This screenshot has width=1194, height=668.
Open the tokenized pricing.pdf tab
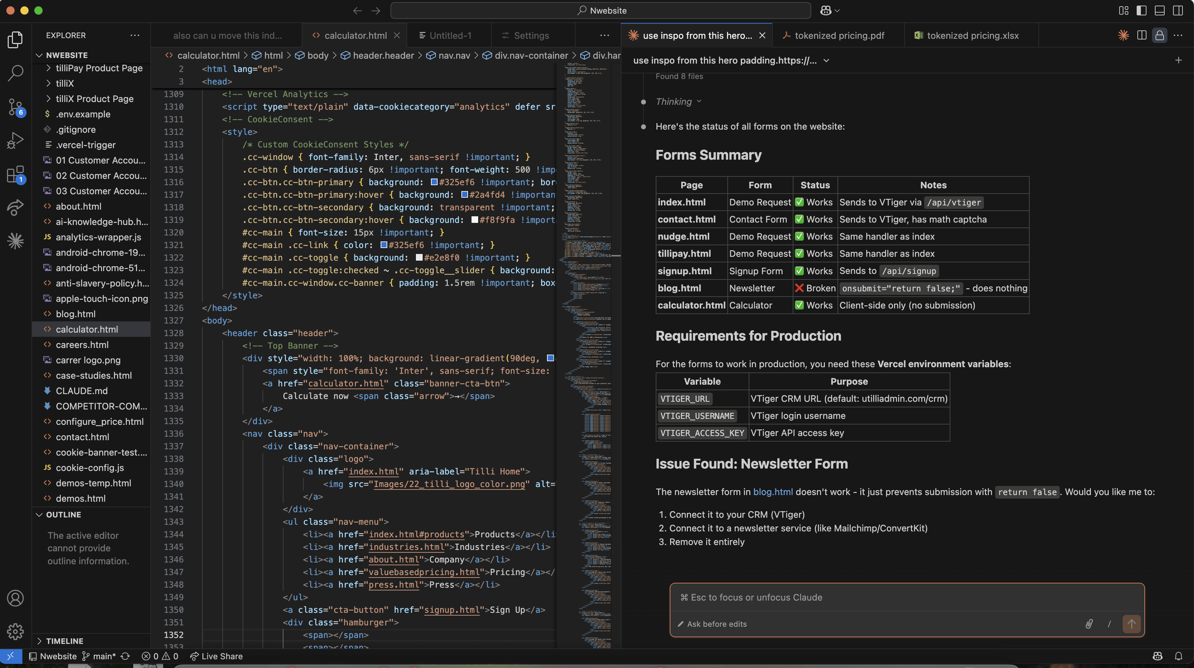[x=839, y=35]
